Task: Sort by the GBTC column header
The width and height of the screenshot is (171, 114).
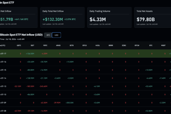Action: click(x=19, y=45)
